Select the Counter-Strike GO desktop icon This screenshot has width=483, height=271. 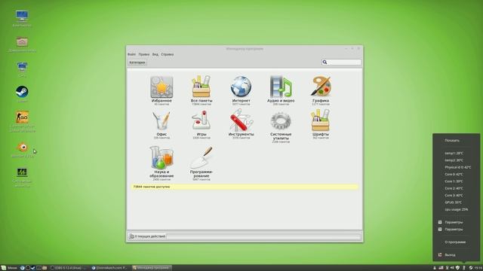click(x=23, y=122)
